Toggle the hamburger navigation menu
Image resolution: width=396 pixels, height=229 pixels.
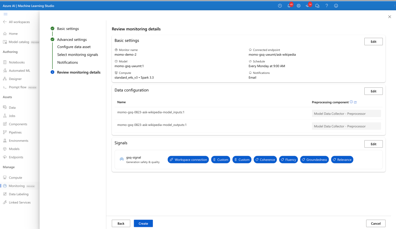tap(5, 14)
